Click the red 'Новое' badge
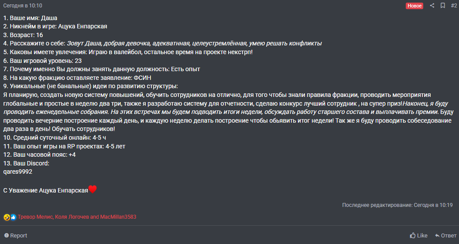 (414, 6)
